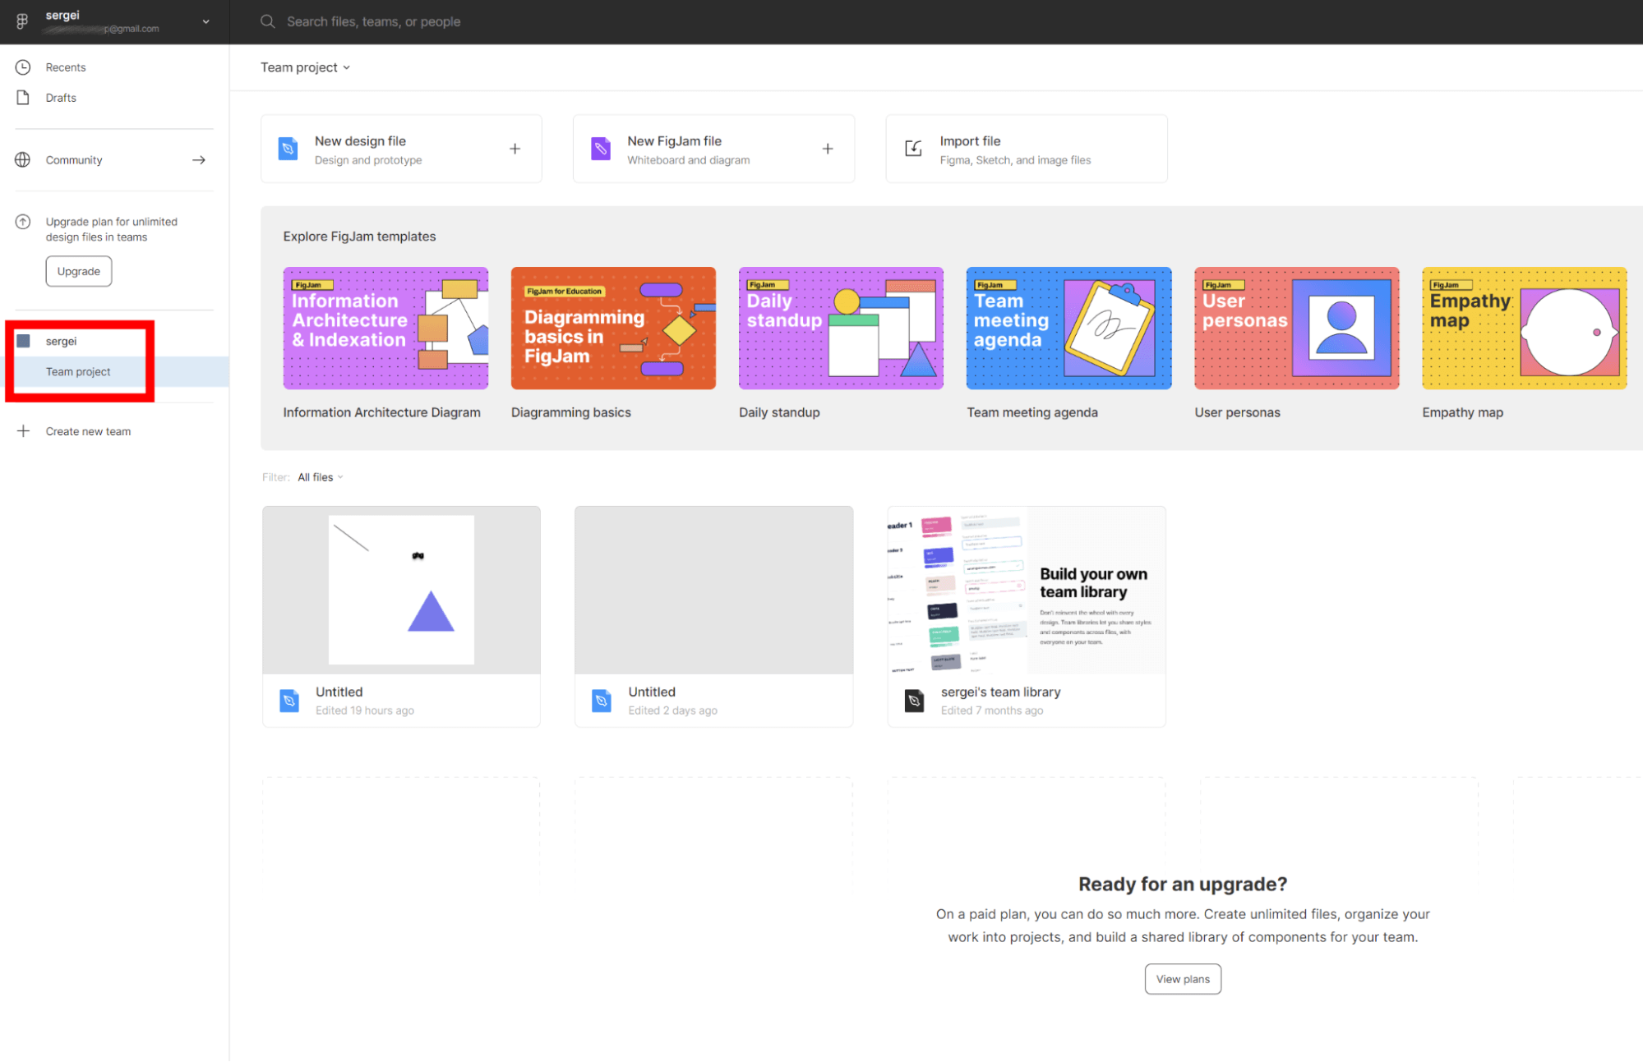Click the plus on New FigJam file card
This screenshot has width=1643, height=1062.
pos(828,149)
